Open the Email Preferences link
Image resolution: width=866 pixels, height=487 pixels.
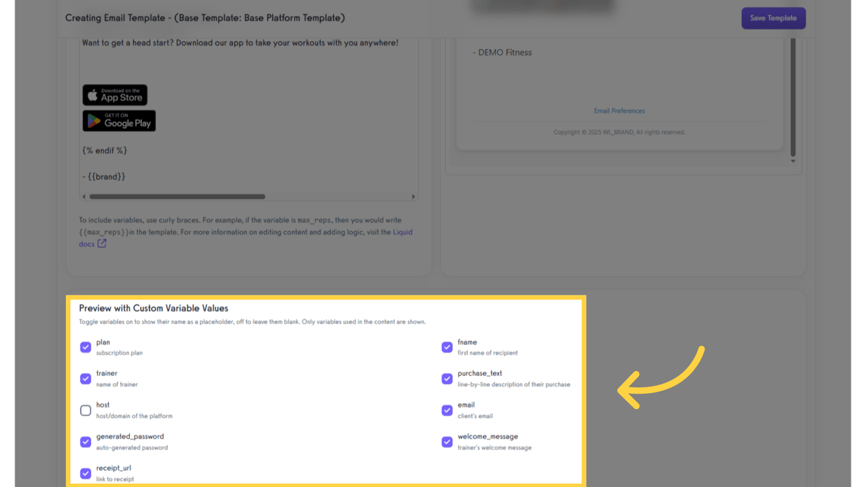[619, 110]
